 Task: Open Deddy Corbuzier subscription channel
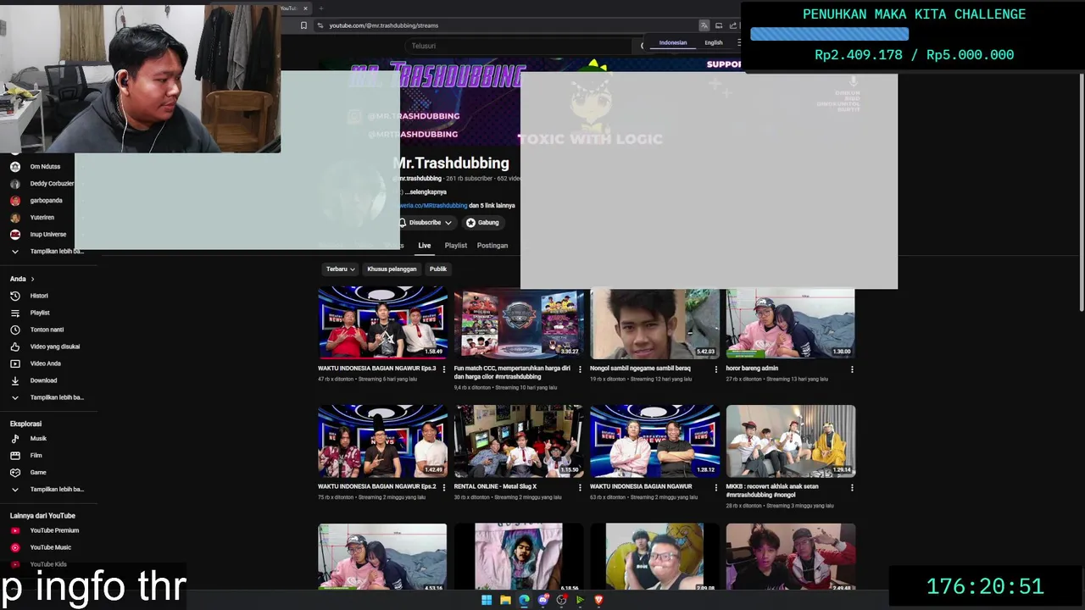(51, 184)
